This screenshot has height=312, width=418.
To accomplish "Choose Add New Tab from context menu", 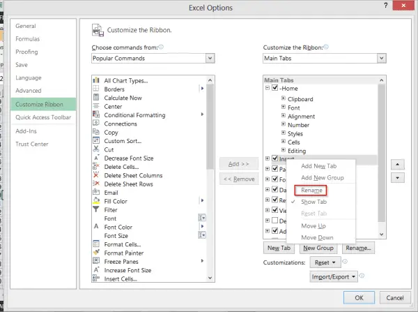I will click(319, 166).
